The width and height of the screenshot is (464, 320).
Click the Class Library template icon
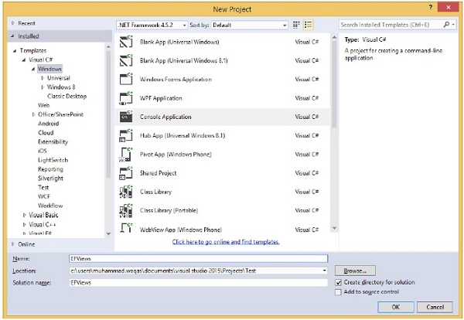[x=126, y=192]
